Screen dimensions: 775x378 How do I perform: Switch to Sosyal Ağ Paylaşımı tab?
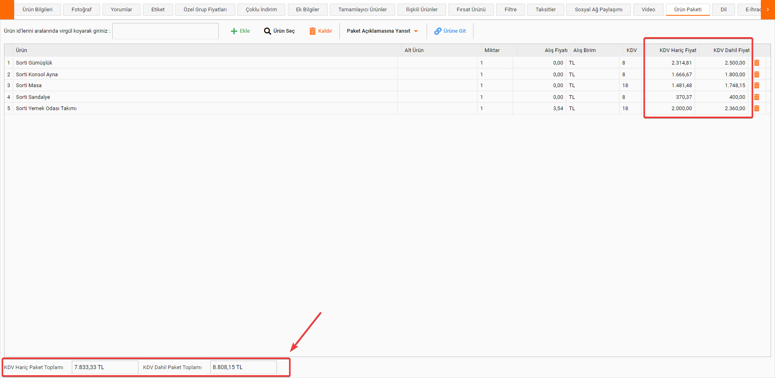pyautogui.click(x=599, y=10)
